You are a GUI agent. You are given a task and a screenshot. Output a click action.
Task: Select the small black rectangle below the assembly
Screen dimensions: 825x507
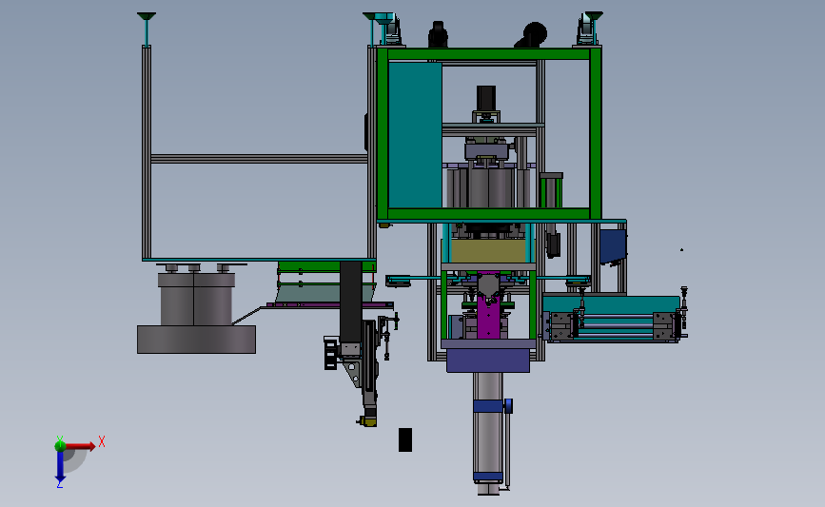point(405,439)
